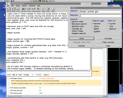
Task: Click the editor window title bar document icon
Action: point(9,4)
